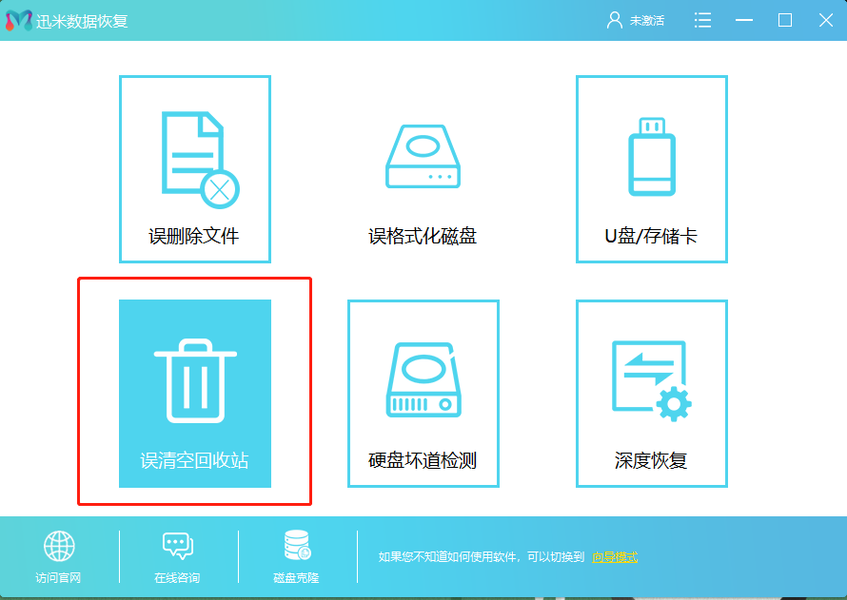The image size is (847, 600).
Task: Switch to 向导模式 via the yellow link
Action: [x=616, y=557]
